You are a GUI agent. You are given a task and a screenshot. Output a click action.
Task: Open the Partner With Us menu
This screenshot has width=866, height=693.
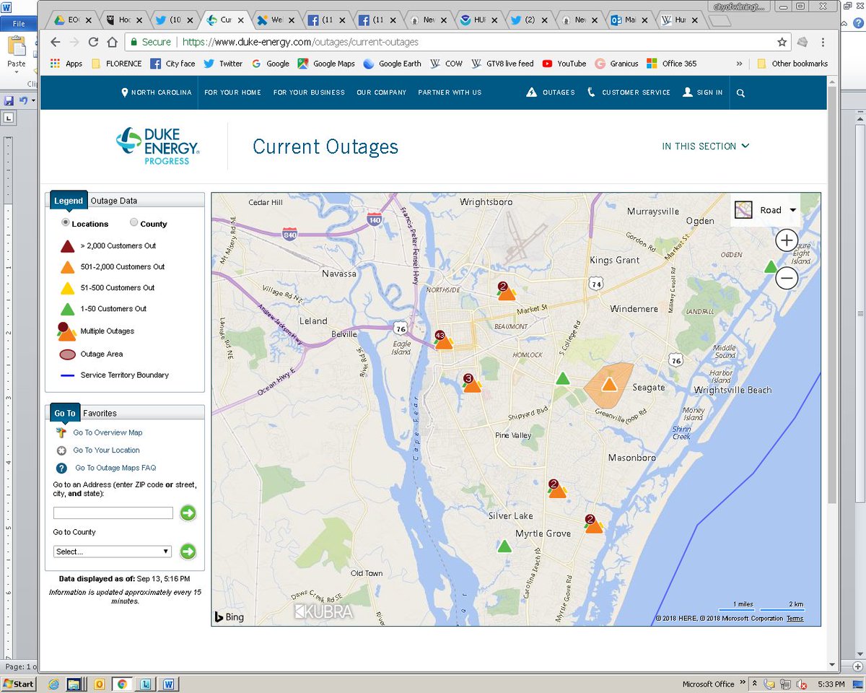coord(450,92)
